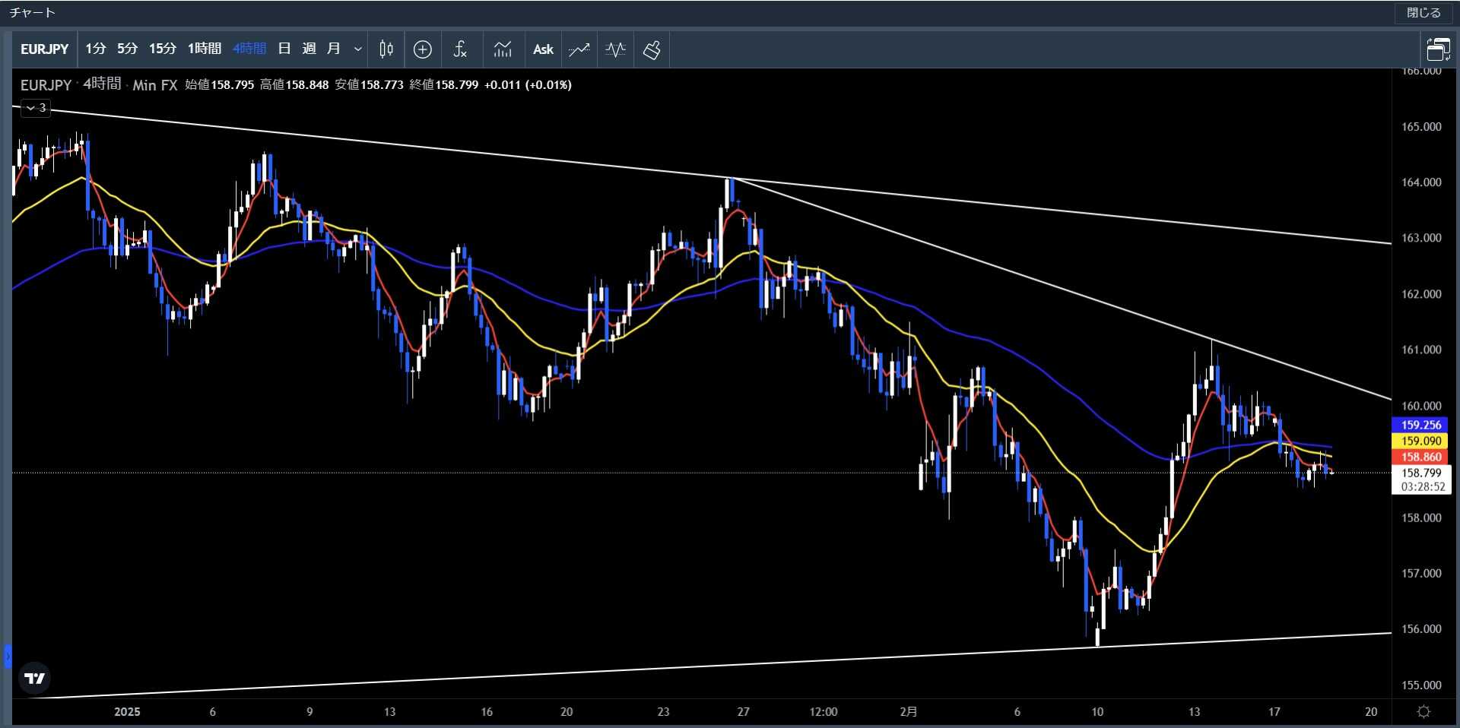Click the yellow 159.090 moving average label
The width and height of the screenshot is (1460, 728).
click(1420, 441)
